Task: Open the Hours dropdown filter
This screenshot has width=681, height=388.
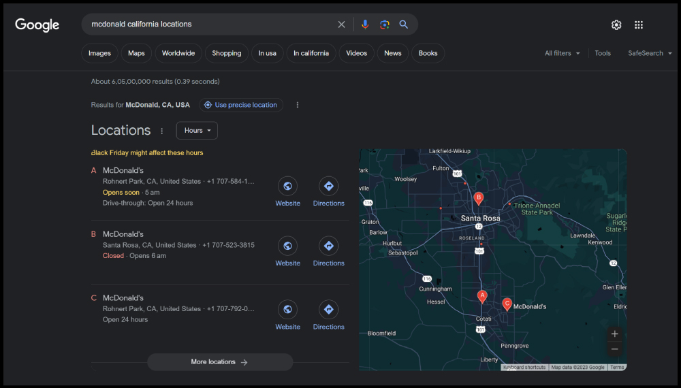Action: [197, 131]
